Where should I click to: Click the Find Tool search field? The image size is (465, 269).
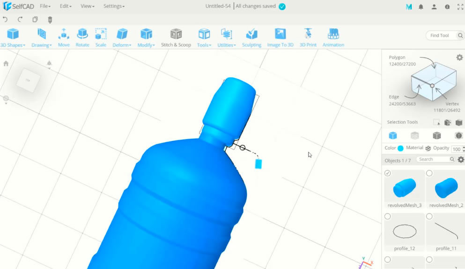click(442, 35)
